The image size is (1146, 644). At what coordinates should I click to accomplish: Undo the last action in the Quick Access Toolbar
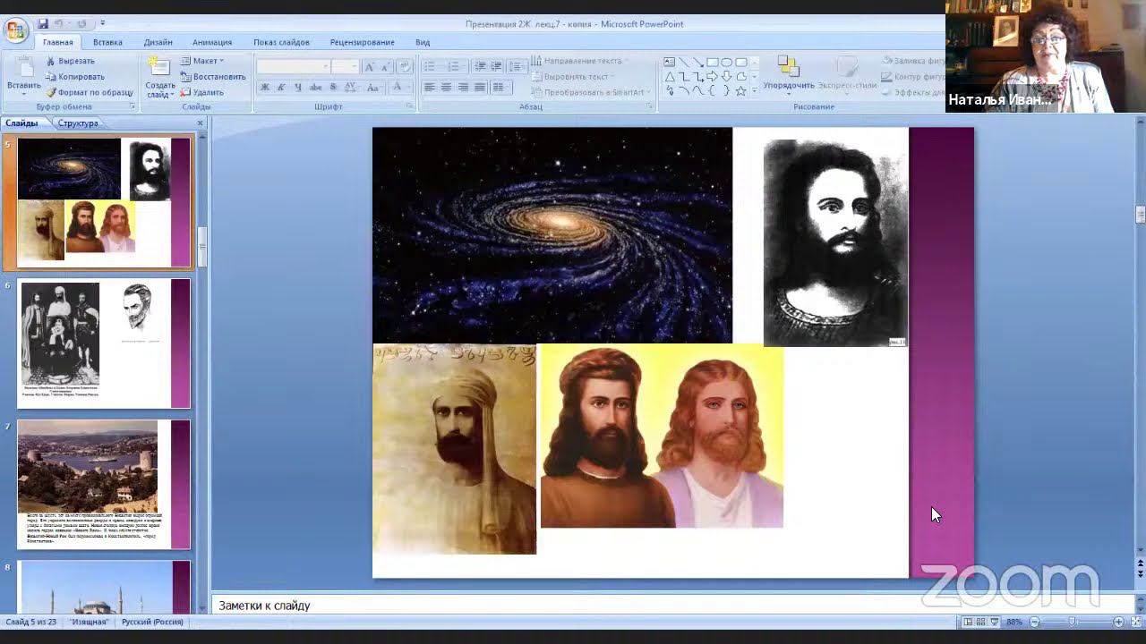click(59, 23)
